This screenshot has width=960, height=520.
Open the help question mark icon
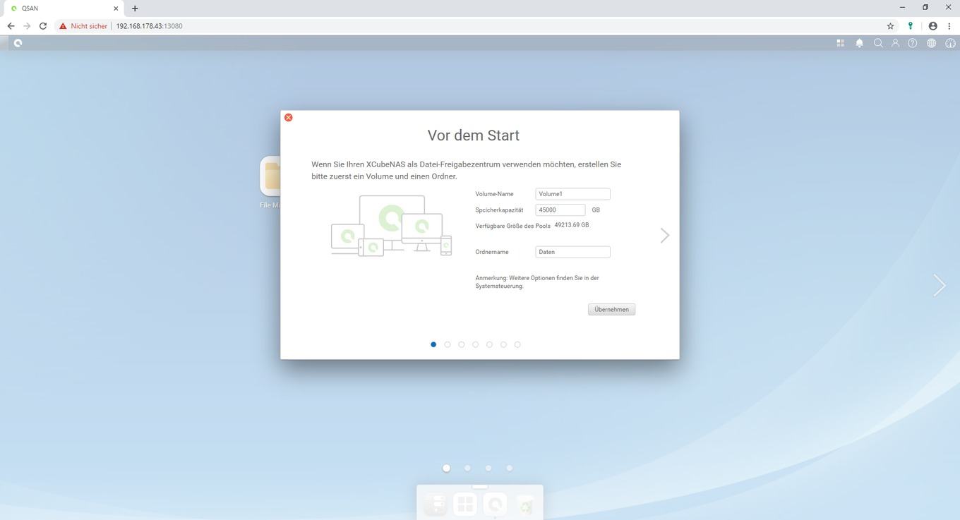point(913,43)
